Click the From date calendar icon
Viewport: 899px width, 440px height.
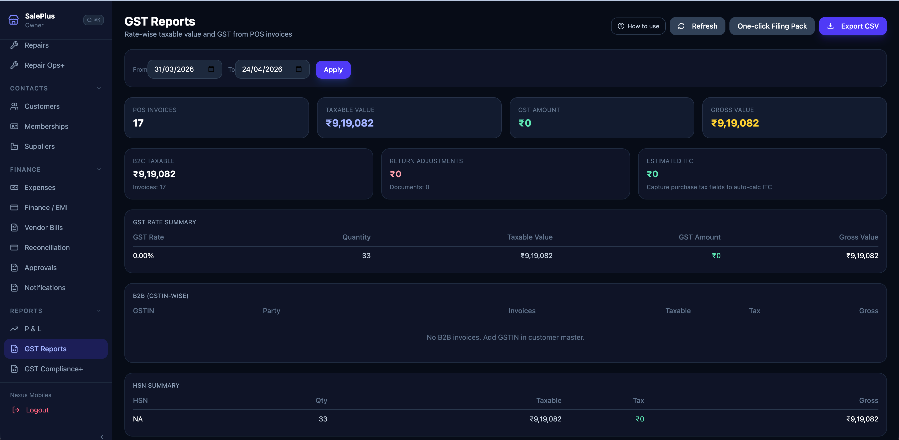(211, 69)
